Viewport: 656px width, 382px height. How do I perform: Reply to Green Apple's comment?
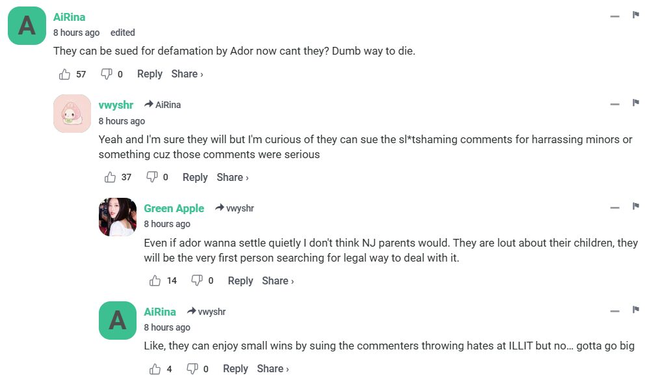click(240, 280)
